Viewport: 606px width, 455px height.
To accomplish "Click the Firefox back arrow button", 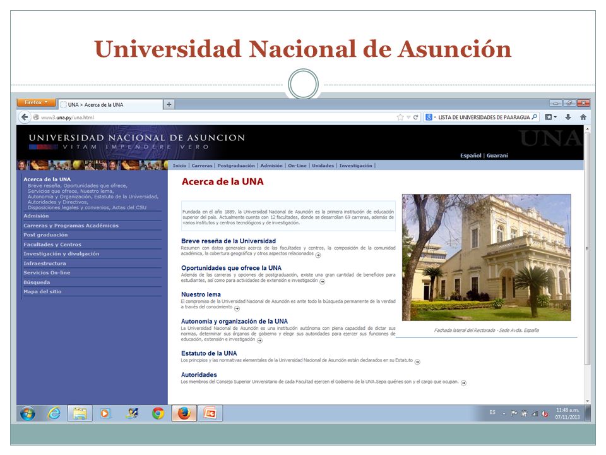I will pyautogui.click(x=25, y=118).
